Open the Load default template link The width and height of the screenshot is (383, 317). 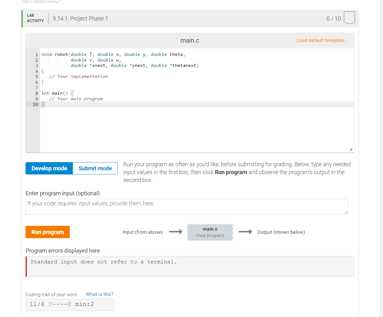pyautogui.click(x=322, y=40)
